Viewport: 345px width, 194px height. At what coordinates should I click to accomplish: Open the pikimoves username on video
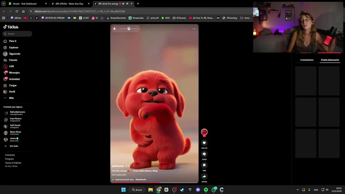point(118,166)
